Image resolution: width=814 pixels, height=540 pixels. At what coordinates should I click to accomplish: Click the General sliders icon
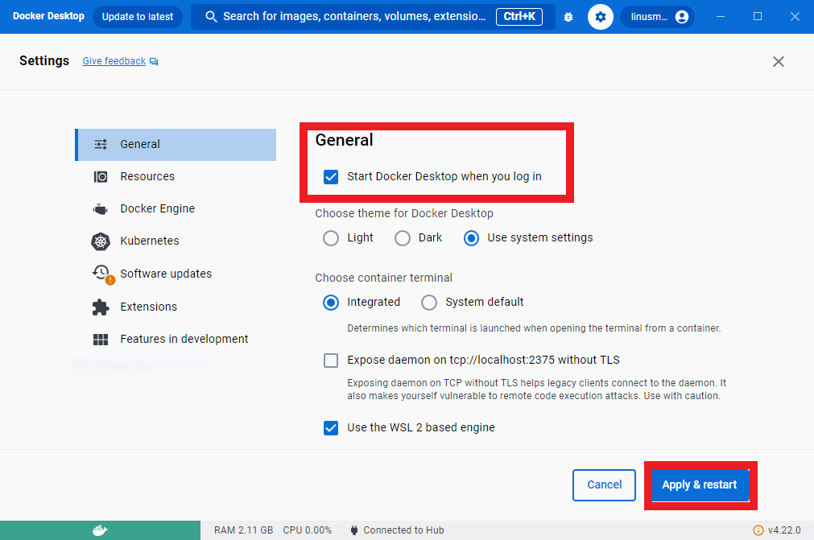tap(101, 144)
